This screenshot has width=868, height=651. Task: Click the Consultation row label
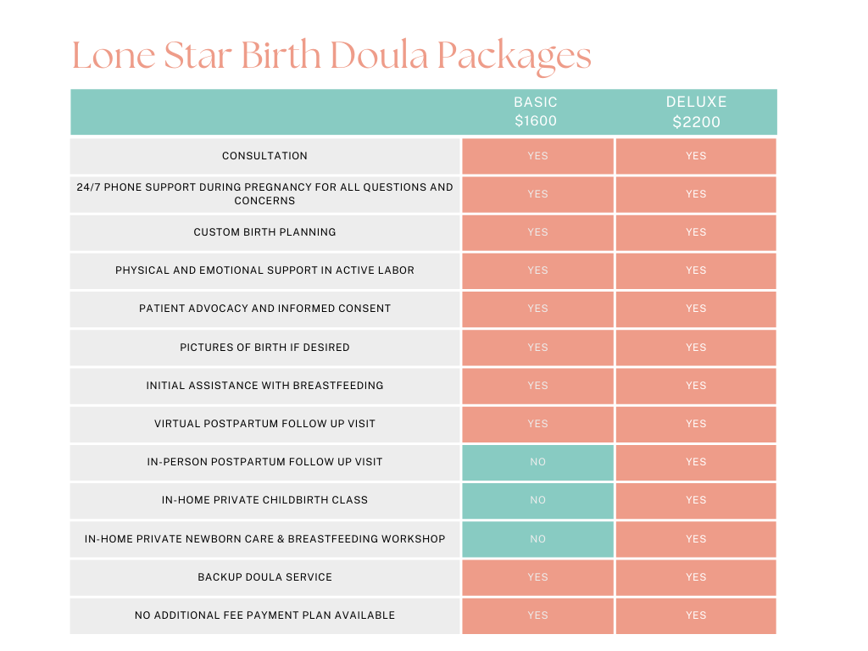(x=264, y=156)
